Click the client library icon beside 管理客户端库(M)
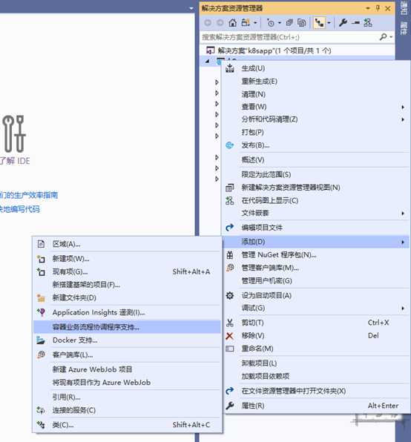Viewport: 411px width, 442px height. [x=230, y=268]
